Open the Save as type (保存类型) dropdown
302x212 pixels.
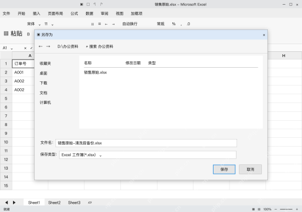point(147,155)
